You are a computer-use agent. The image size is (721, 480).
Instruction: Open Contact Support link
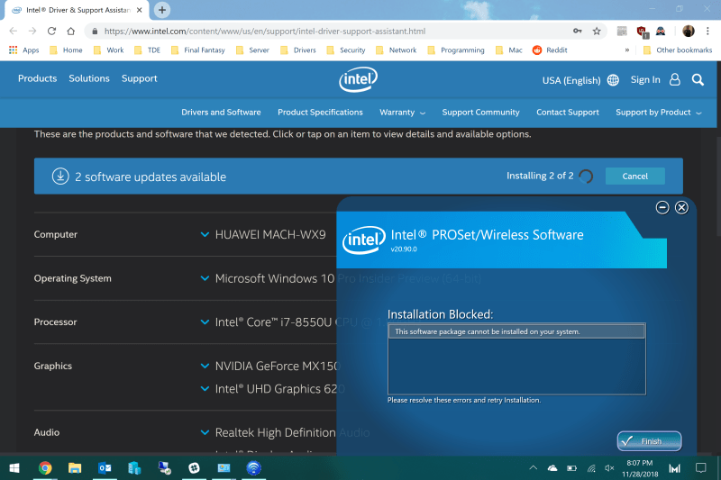click(568, 112)
